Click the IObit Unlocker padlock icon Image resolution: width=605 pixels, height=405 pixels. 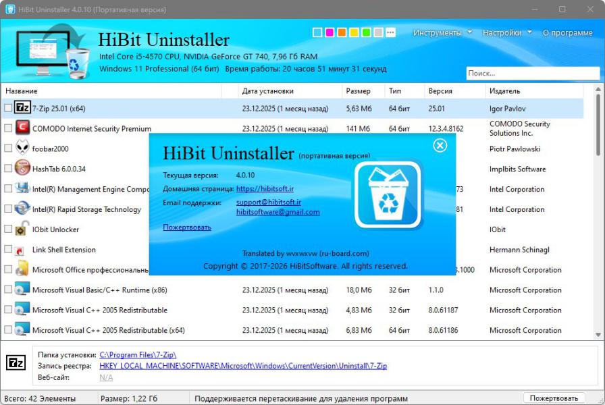[22, 230]
